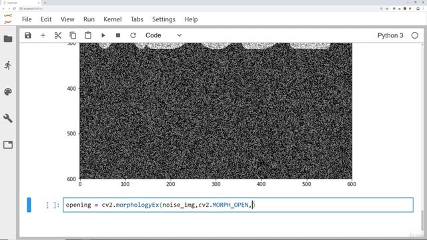427x240 pixels.
Task: Insert a new cell with the plus icon
Action: [x=43, y=35]
